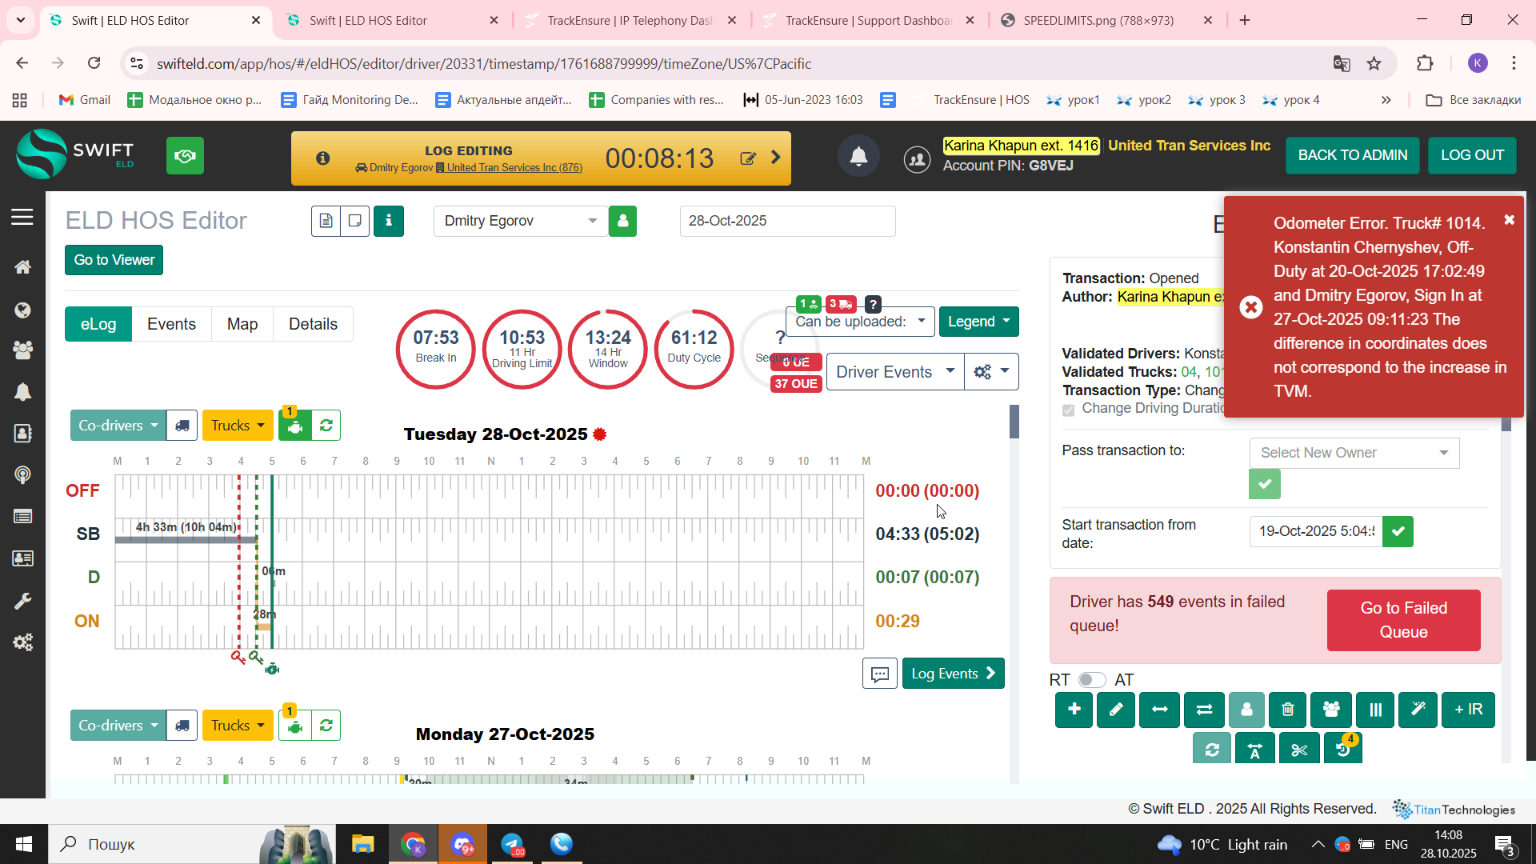Click the green driver profile icon
The width and height of the screenshot is (1536, 864).
(622, 221)
